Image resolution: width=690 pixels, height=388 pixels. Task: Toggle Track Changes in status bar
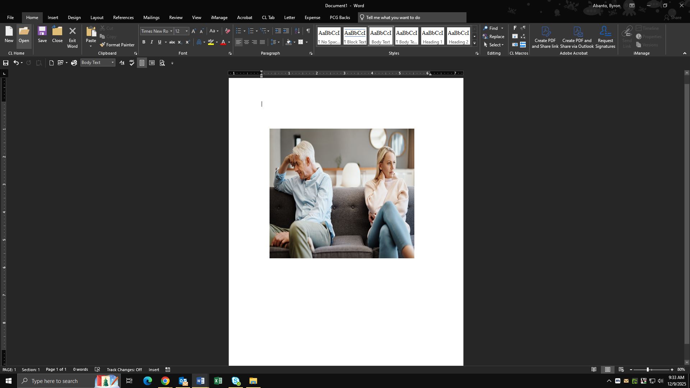tap(124, 370)
